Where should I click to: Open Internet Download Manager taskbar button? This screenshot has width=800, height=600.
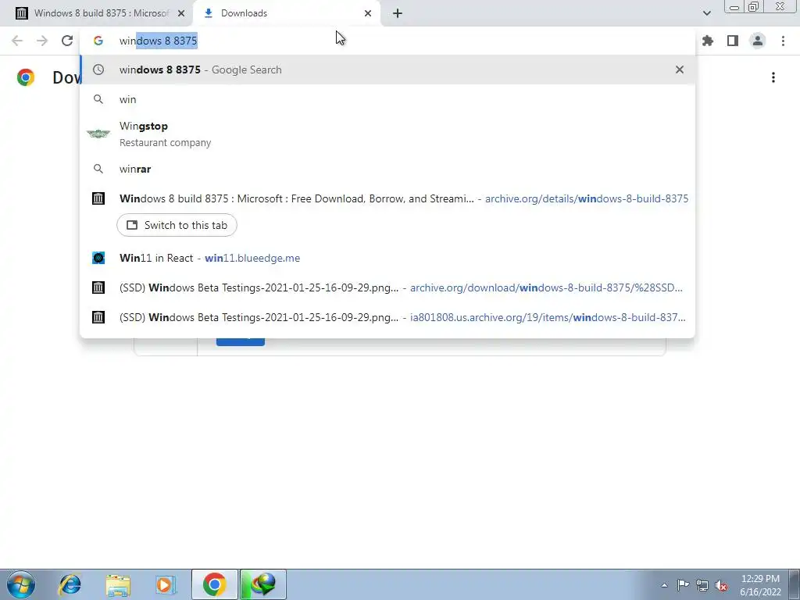click(263, 584)
